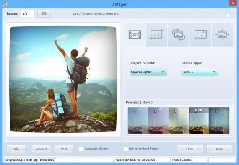Image resolution: width=239 pixels, height=165 pixels.
Task: Click 'Original image: teste.jpg (1080x1080)' status text
Action: [31, 160]
